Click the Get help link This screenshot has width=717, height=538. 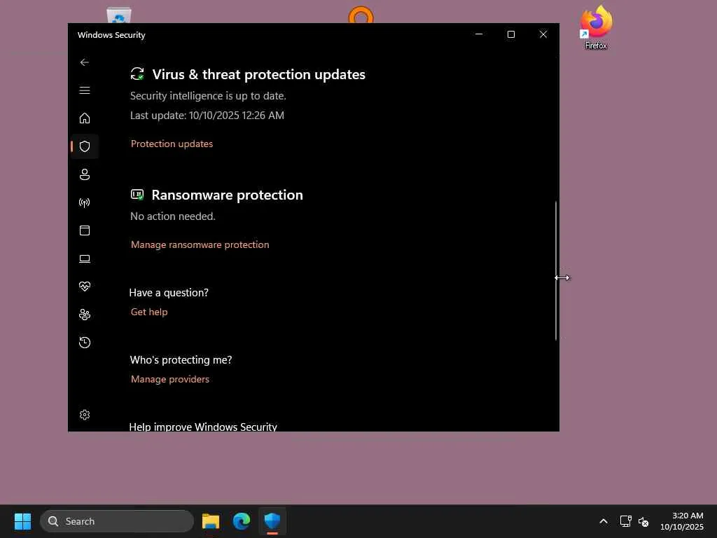pyautogui.click(x=149, y=312)
